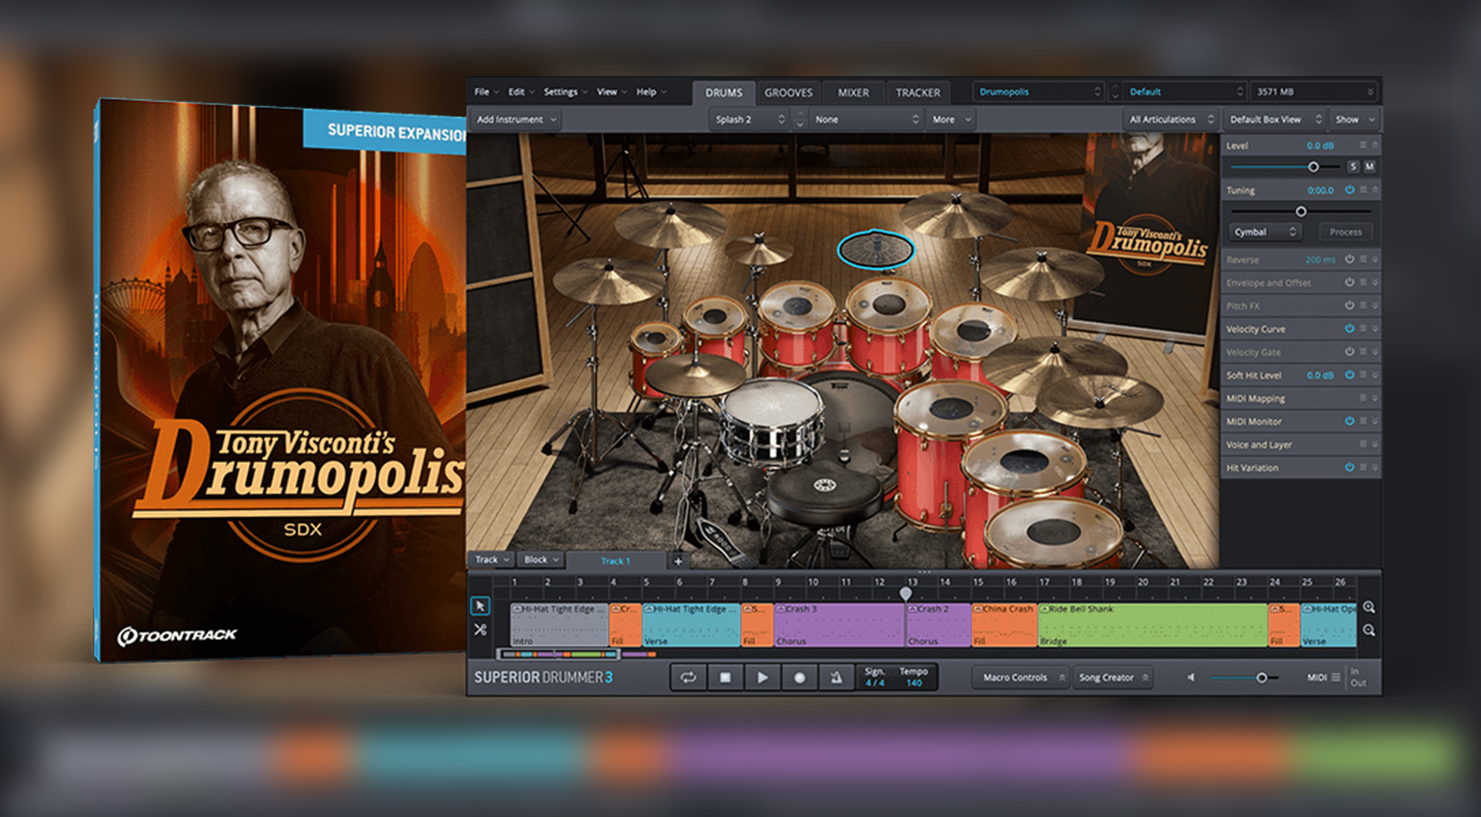Toggle the Soft Hit Level power button
The image size is (1481, 817).
[x=1349, y=375]
